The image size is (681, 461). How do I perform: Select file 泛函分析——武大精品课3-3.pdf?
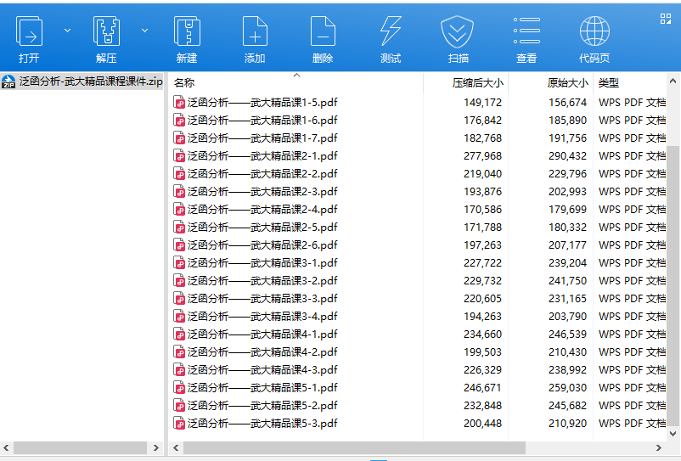tap(262, 298)
